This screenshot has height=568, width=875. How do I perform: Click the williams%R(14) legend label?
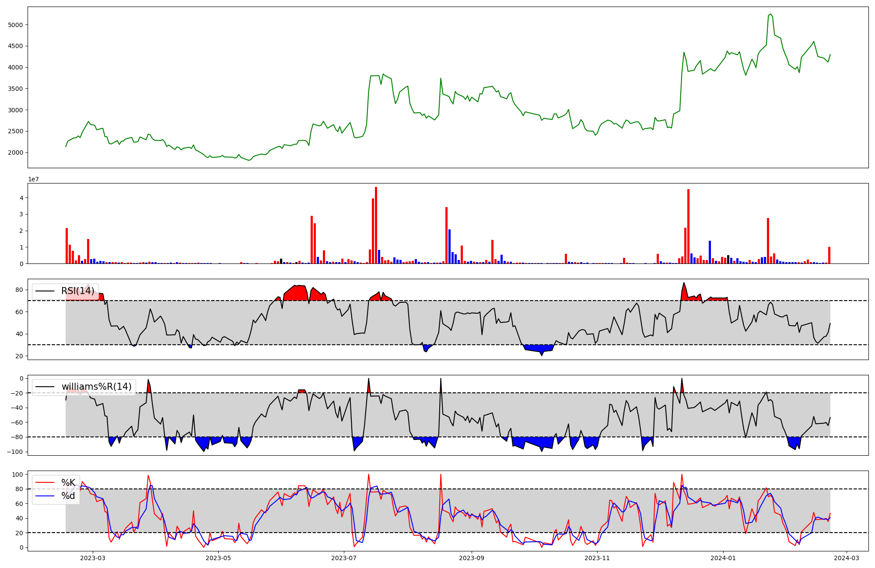(96, 387)
